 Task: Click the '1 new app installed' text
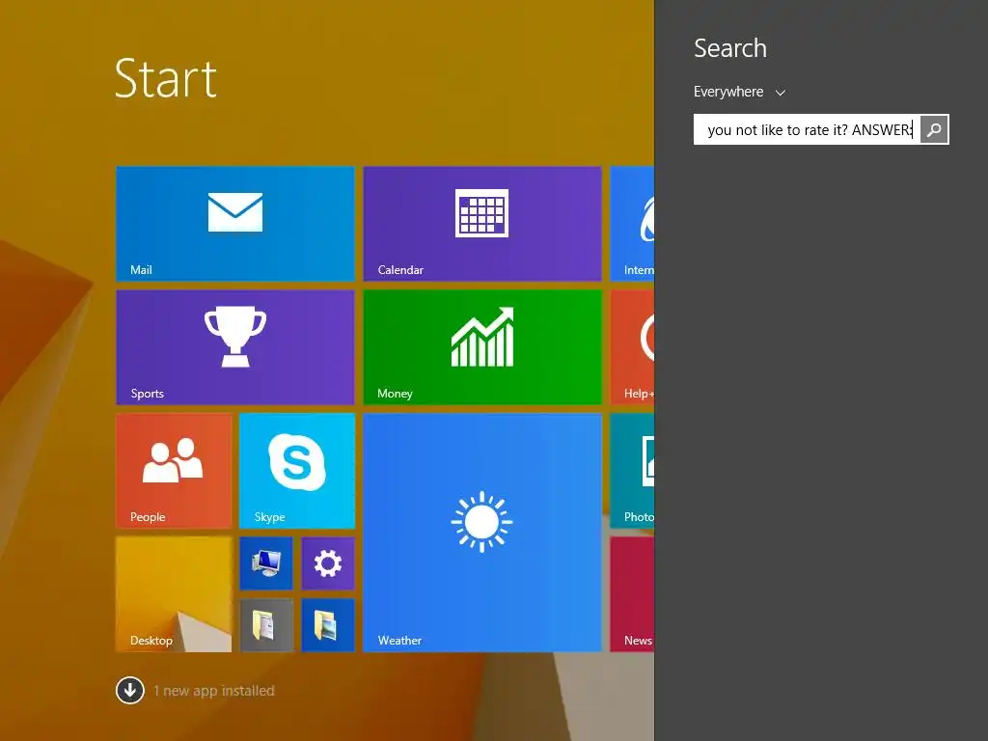pos(214,691)
